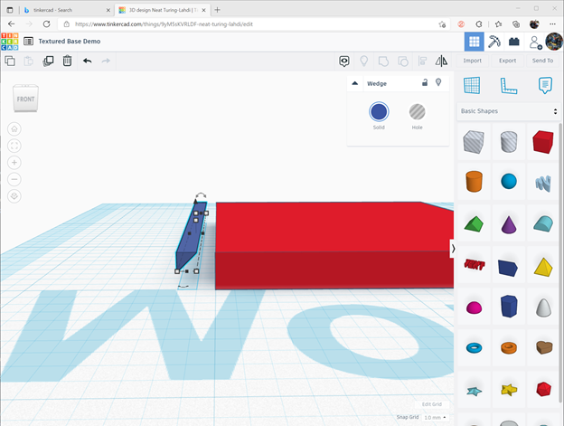Pick the white Paraboloid shape
Image resolution: width=564 pixels, height=426 pixels.
543,308
